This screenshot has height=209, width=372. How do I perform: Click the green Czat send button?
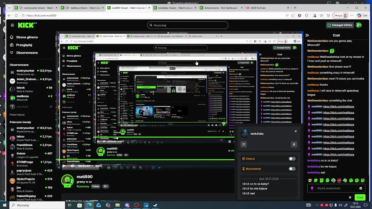(360, 197)
